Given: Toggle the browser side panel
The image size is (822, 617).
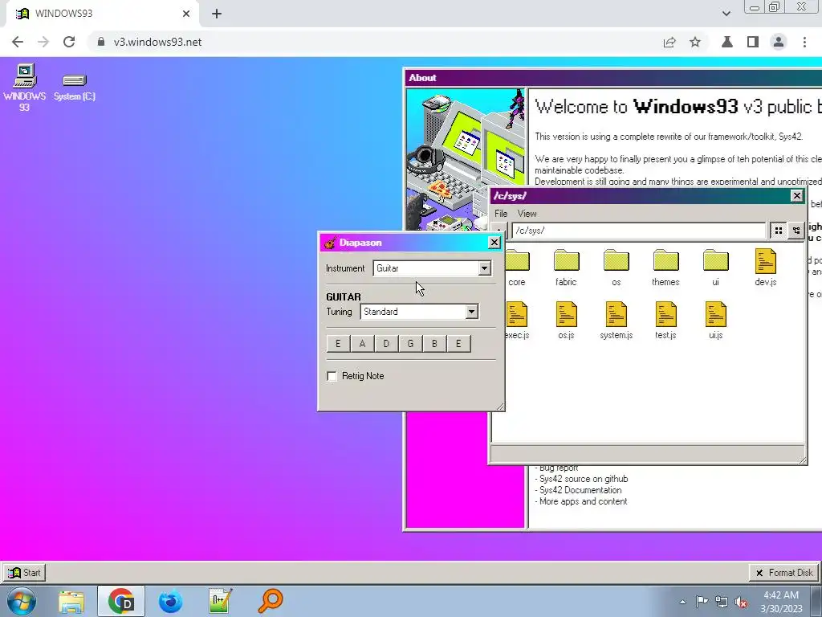Looking at the screenshot, I should pos(753,42).
